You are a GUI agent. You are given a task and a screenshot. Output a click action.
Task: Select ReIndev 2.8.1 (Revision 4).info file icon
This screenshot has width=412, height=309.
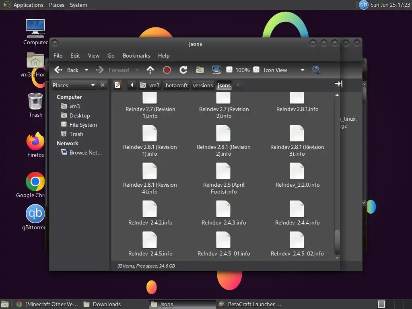tap(150, 171)
